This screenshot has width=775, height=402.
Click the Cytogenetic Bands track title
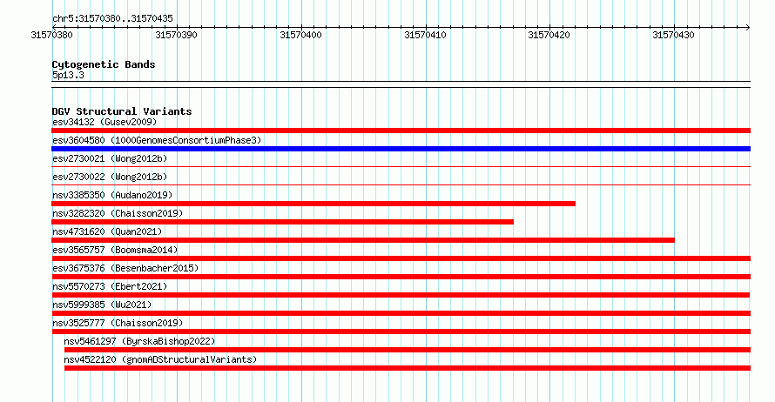point(104,64)
